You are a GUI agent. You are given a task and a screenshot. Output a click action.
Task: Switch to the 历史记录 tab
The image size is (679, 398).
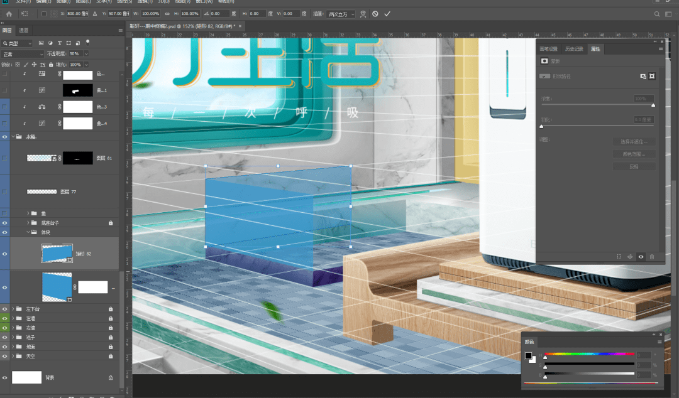point(573,49)
